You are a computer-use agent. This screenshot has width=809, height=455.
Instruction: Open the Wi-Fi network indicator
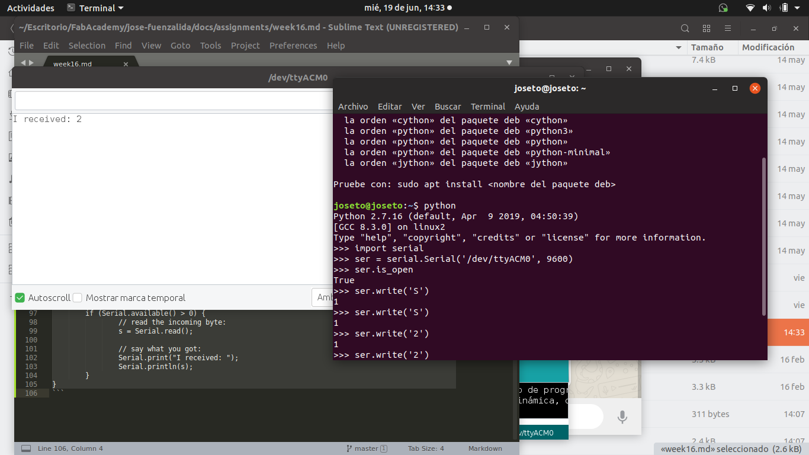coord(750,8)
